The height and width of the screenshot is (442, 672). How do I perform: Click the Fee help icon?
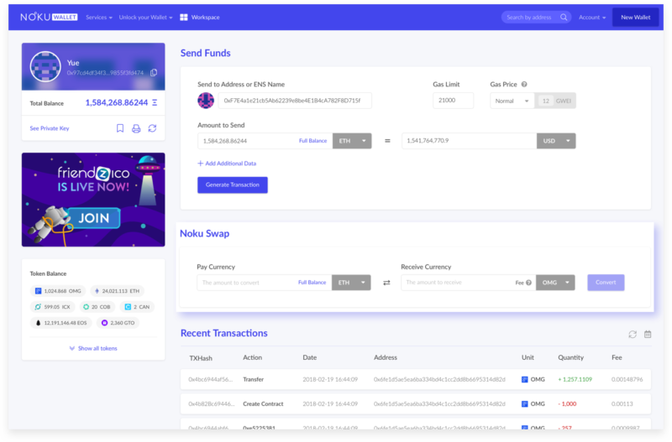[x=529, y=283]
